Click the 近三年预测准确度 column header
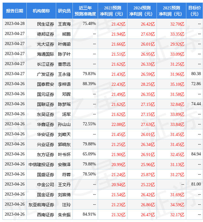Viewport: 203px width, 222px height. point(85,11)
